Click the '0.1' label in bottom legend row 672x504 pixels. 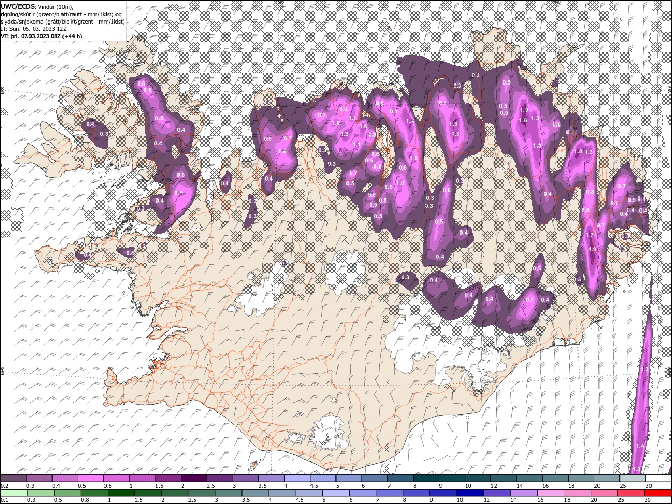(x=4, y=500)
